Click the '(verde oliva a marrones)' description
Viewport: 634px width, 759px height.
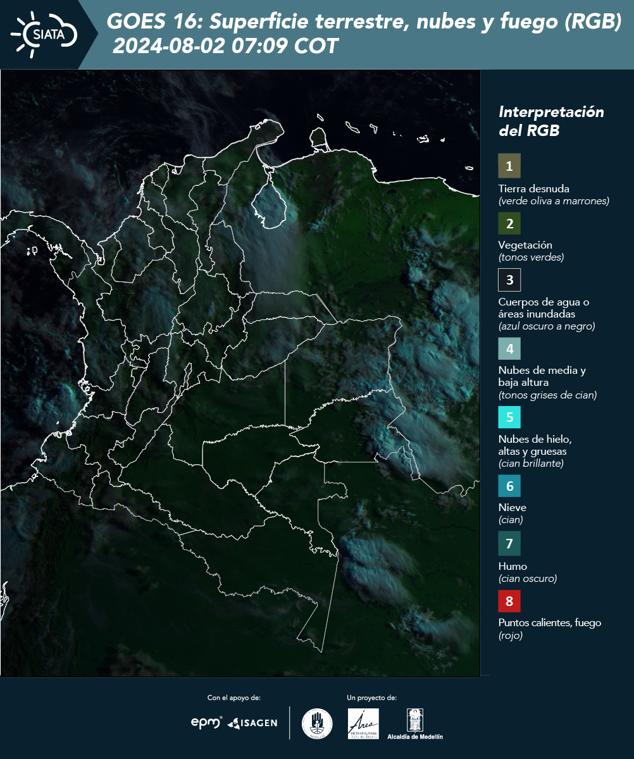pyautogui.click(x=554, y=201)
